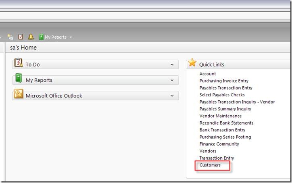
Task: Open Bank Transaction Entry link
Action: 222,130
